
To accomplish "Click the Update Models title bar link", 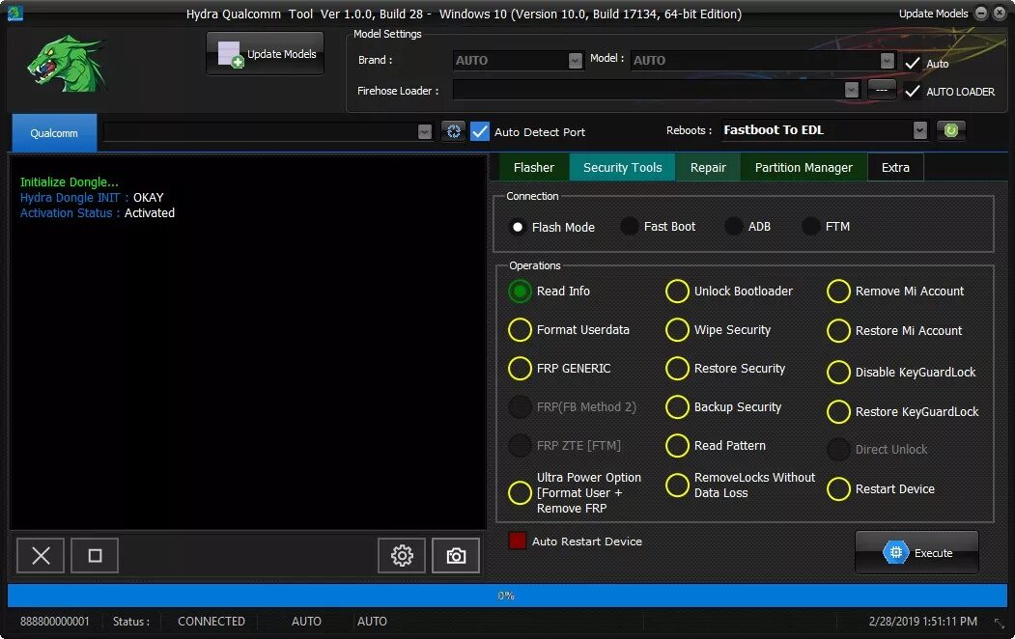I will coord(934,14).
